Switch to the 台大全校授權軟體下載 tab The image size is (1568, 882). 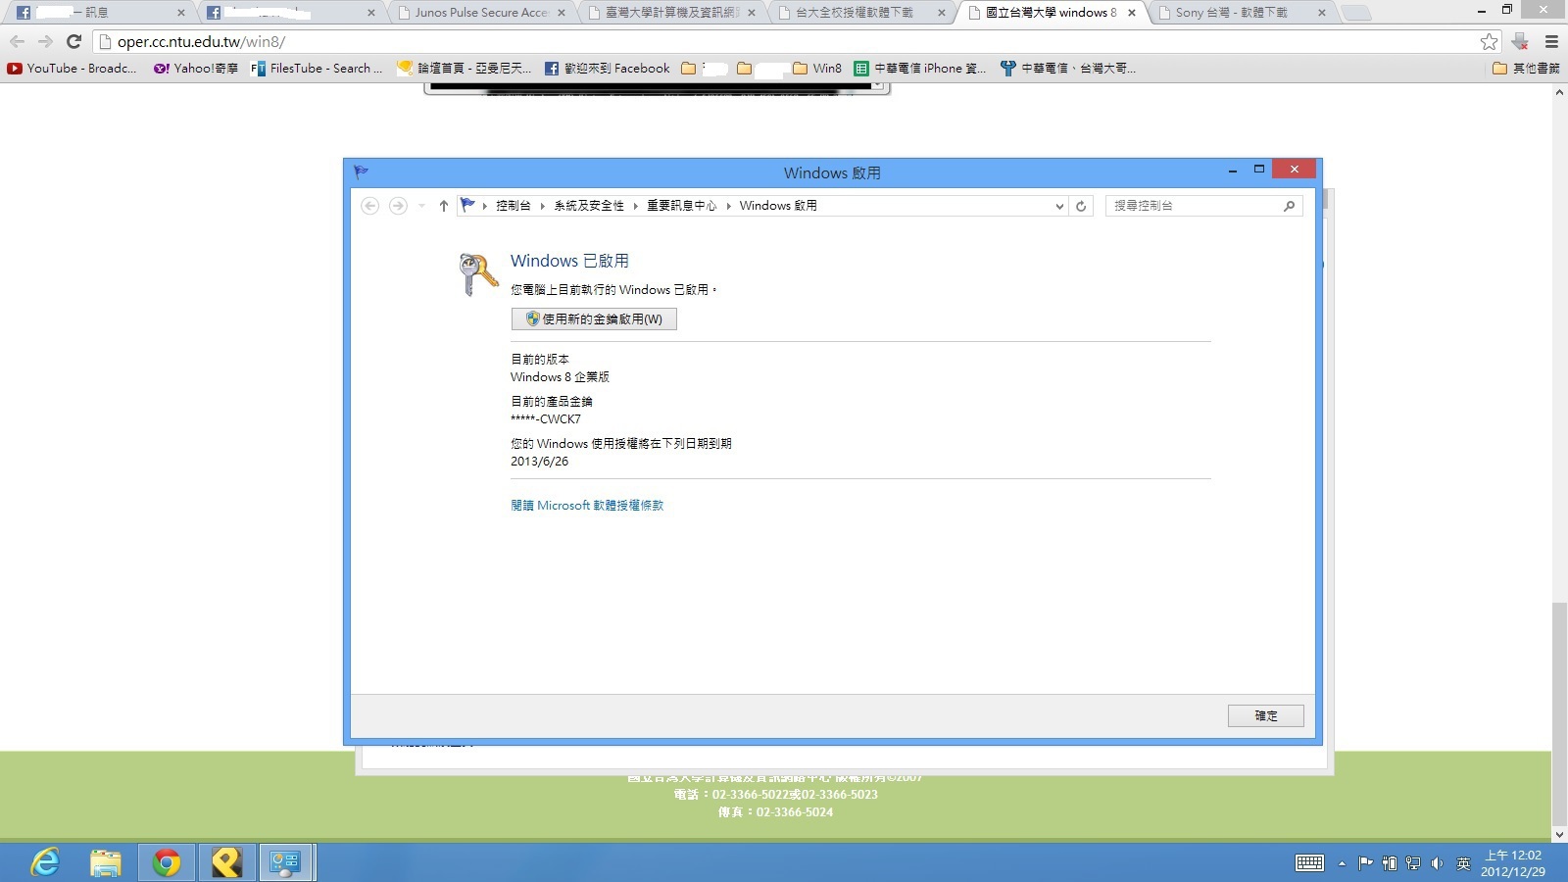(x=861, y=13)
